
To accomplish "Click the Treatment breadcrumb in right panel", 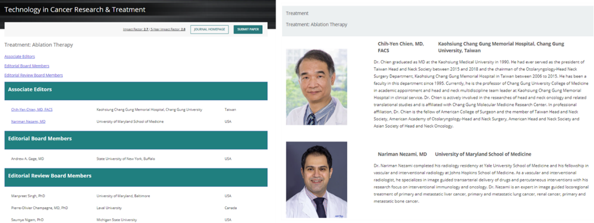I will tap(297, 13).
